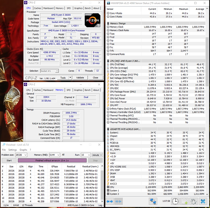Switch to SPD tab in the CPU-Z Memory window
The width and height of the screenshot is (210, 208).
(69, 90)
